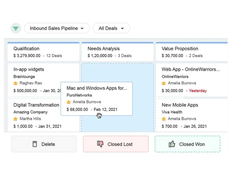The width and height of the screenshot is (231, 173).
Task: Click the $ 1,20,000.00 stage total
Action: point(100,56)
